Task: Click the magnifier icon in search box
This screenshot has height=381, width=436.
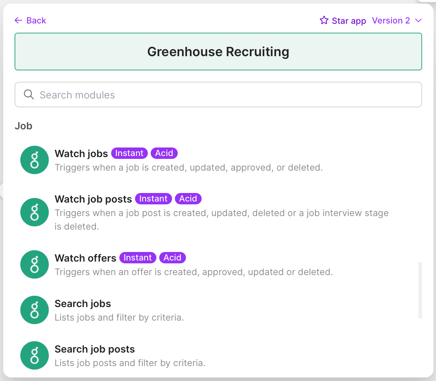Action: [29, 95]
